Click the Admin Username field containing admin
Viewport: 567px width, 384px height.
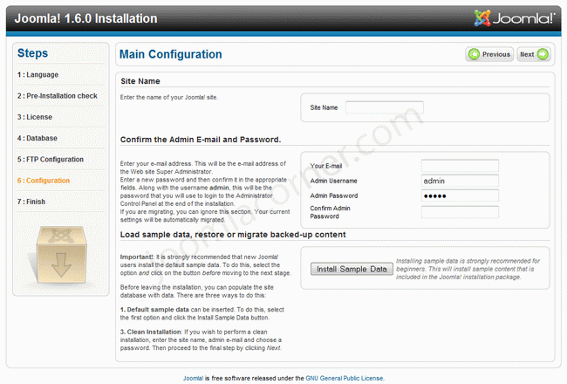pyautogui.click(x=460, y=181)
